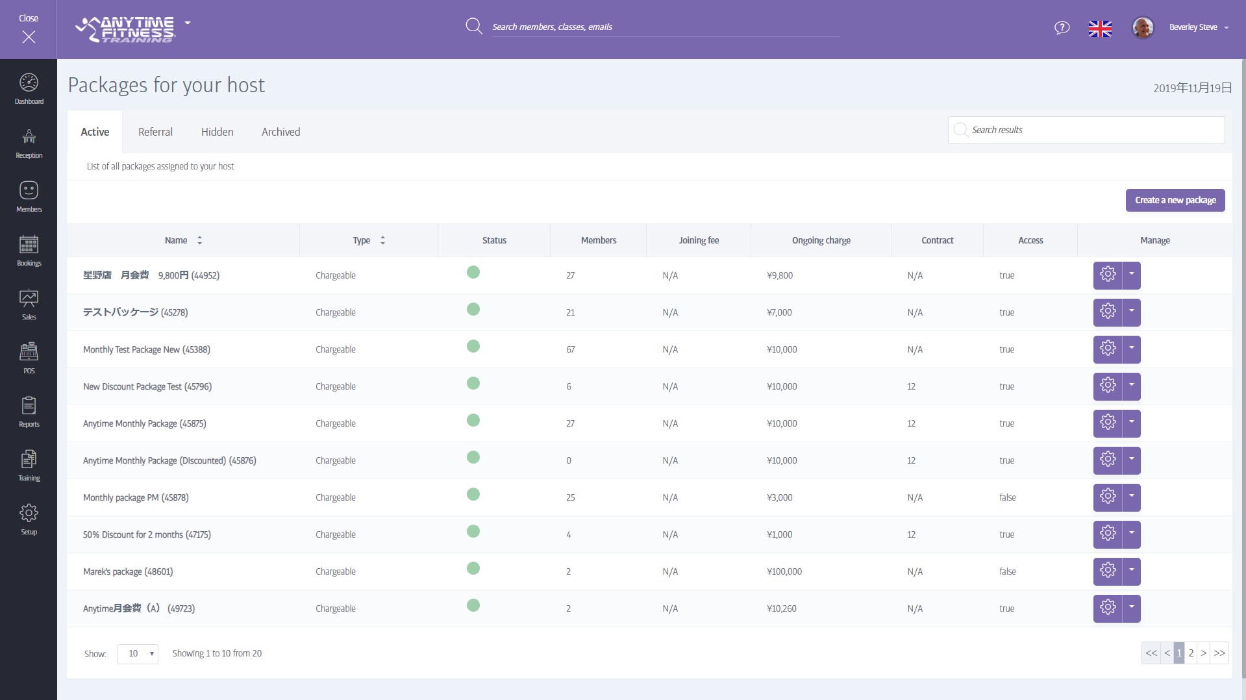The image size is (1246, 700).
Task: Switch to the Archived tab
Action: [280, 132]
